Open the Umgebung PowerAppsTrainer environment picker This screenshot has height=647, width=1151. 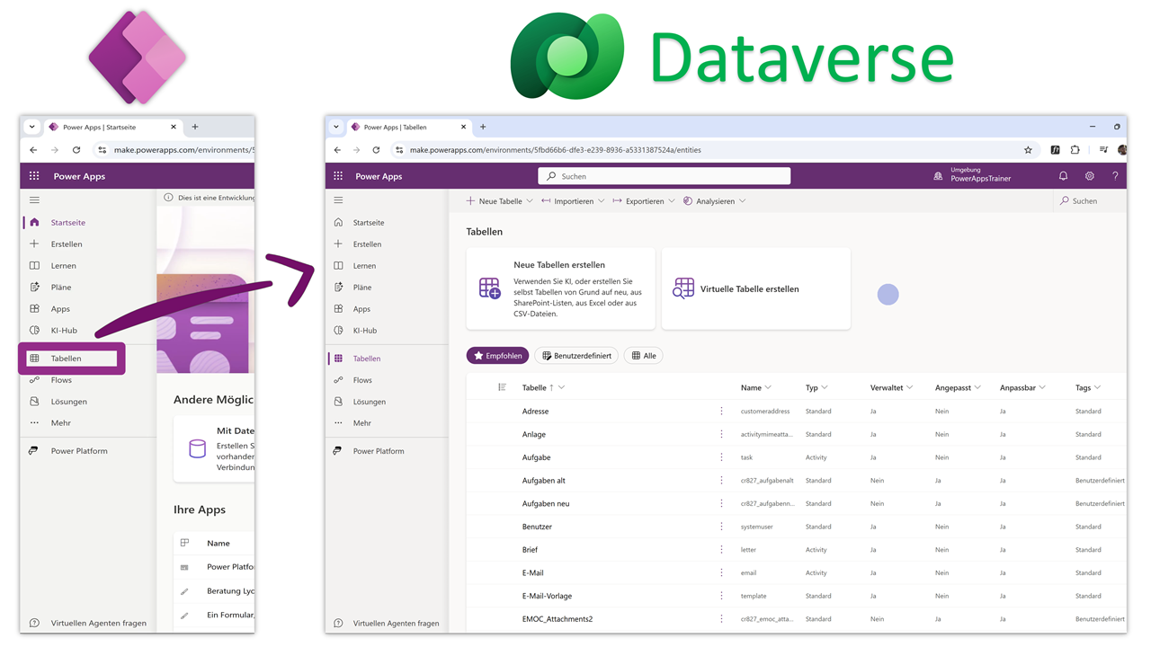[973, 174]
